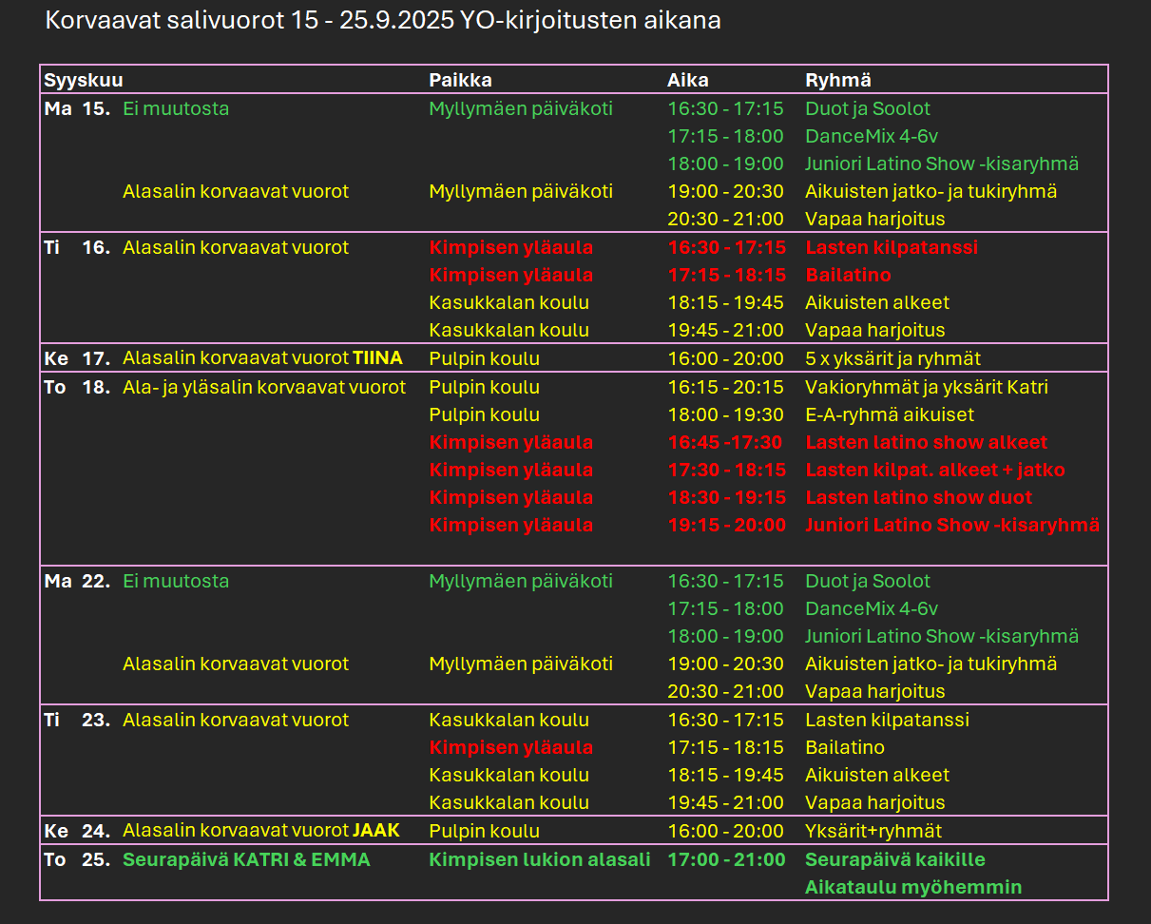Click 'Kimpisen lukion alasali' location

[x=540, y=859]
